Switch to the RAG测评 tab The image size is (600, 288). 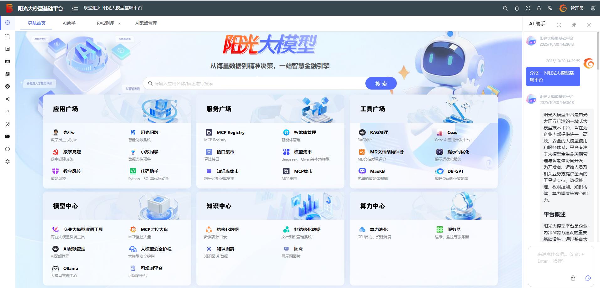[x=105, y=23]
